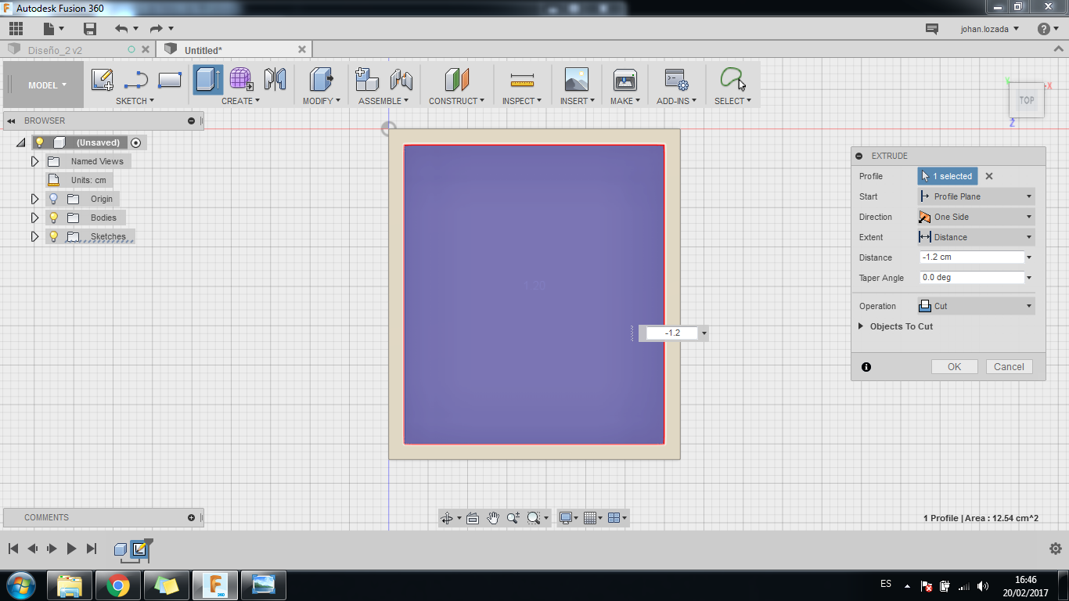Open the MODEL workspace switcher
This screenshot has height=601, width=1069.
46,85
